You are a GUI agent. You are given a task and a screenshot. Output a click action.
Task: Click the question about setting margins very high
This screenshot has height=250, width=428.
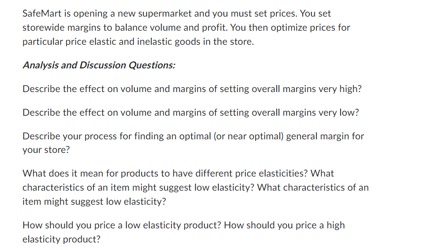(192, 89)
